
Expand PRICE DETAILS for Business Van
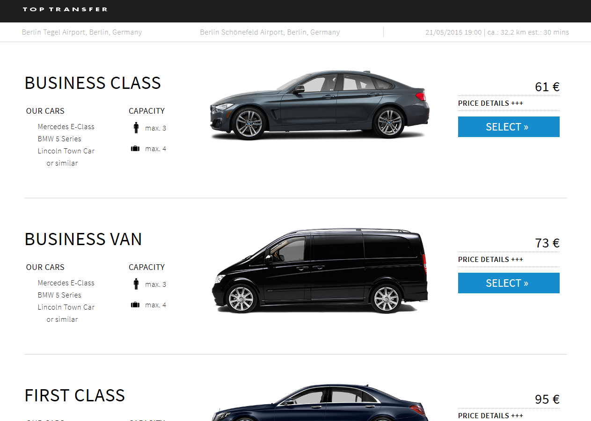pos(490,260)
